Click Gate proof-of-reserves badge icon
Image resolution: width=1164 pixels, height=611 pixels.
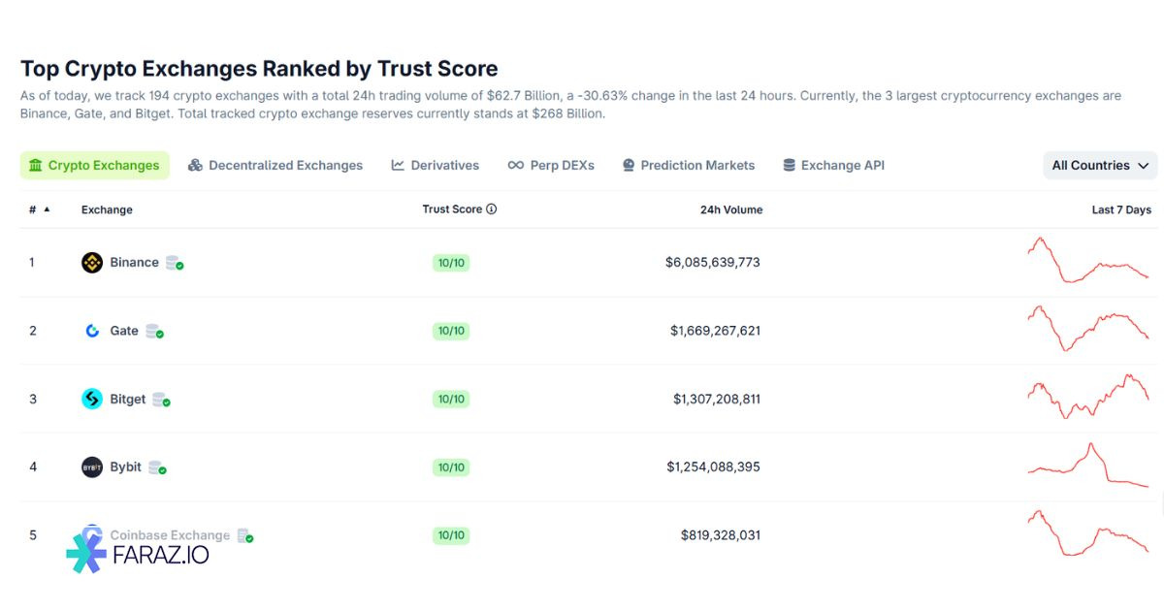pos(154,332)
